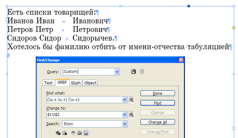Toggle Include Footnotes icon
Screen dimensions: 238x138
coord(86,133)
